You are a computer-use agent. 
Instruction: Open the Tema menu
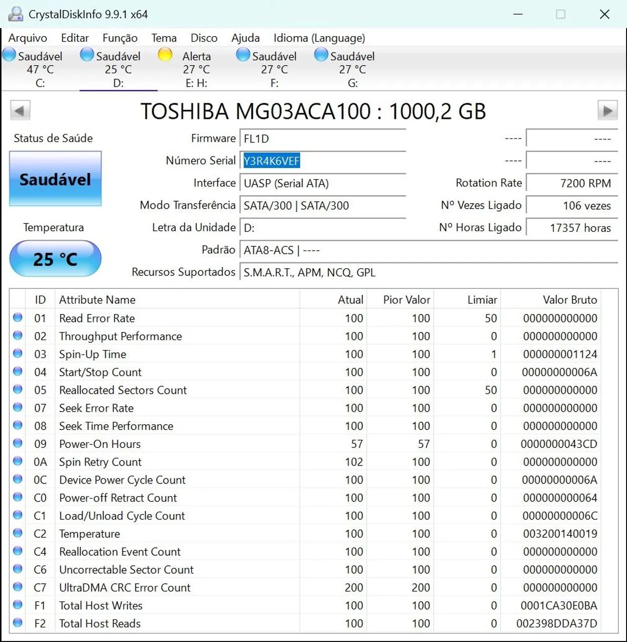tap(164, 38)
